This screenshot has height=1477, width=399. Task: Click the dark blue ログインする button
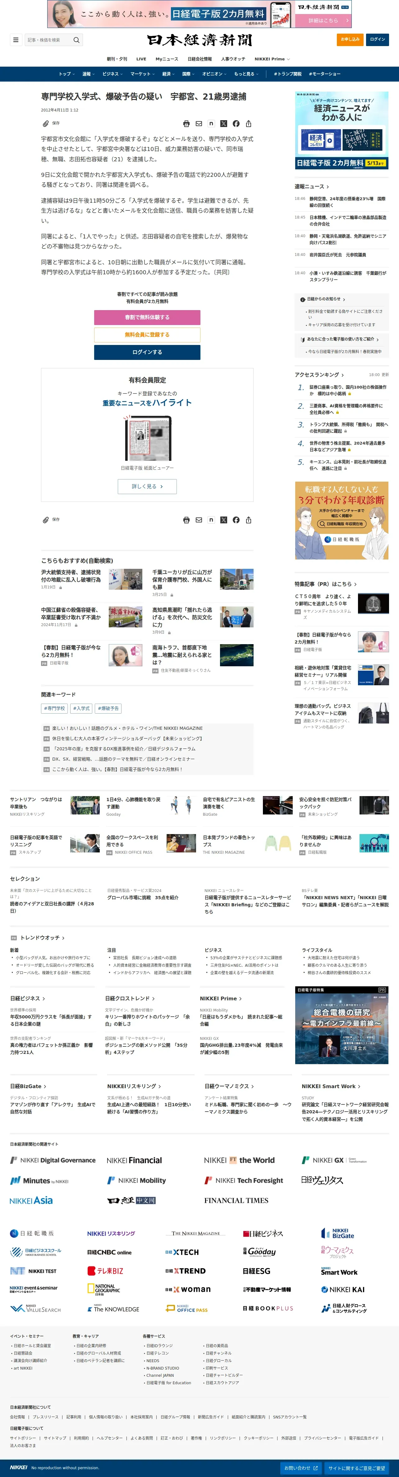coord(147,352)
